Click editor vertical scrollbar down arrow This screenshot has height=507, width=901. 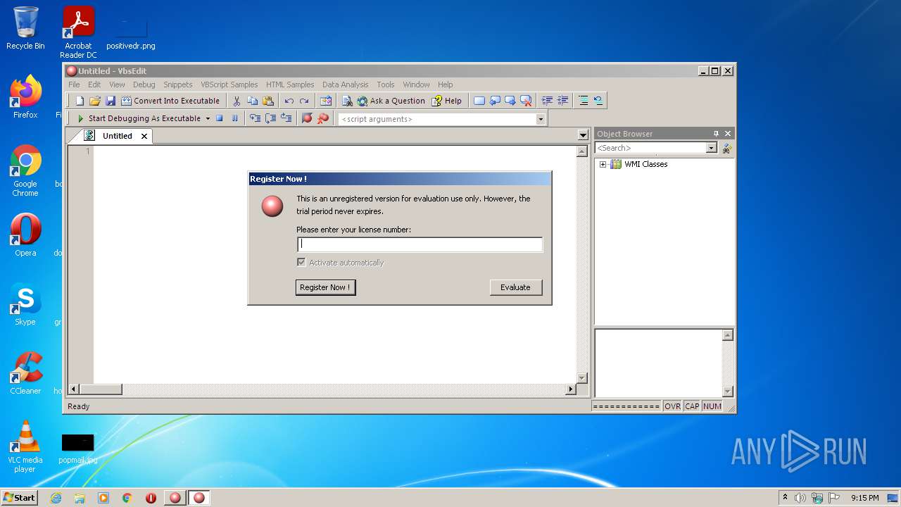click(581, 378)
